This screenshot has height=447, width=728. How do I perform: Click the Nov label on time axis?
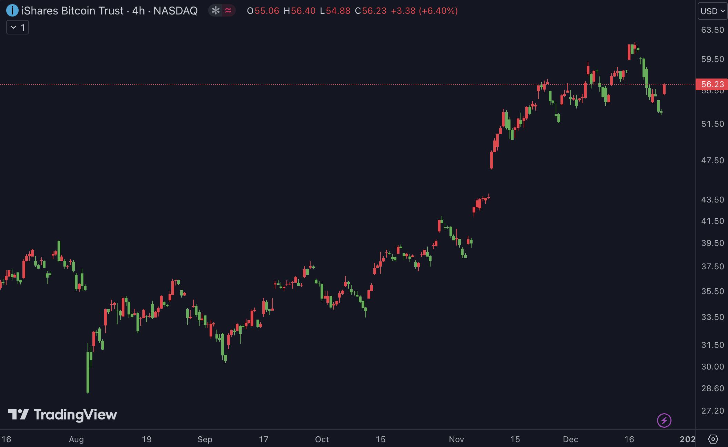pos(456,439)
